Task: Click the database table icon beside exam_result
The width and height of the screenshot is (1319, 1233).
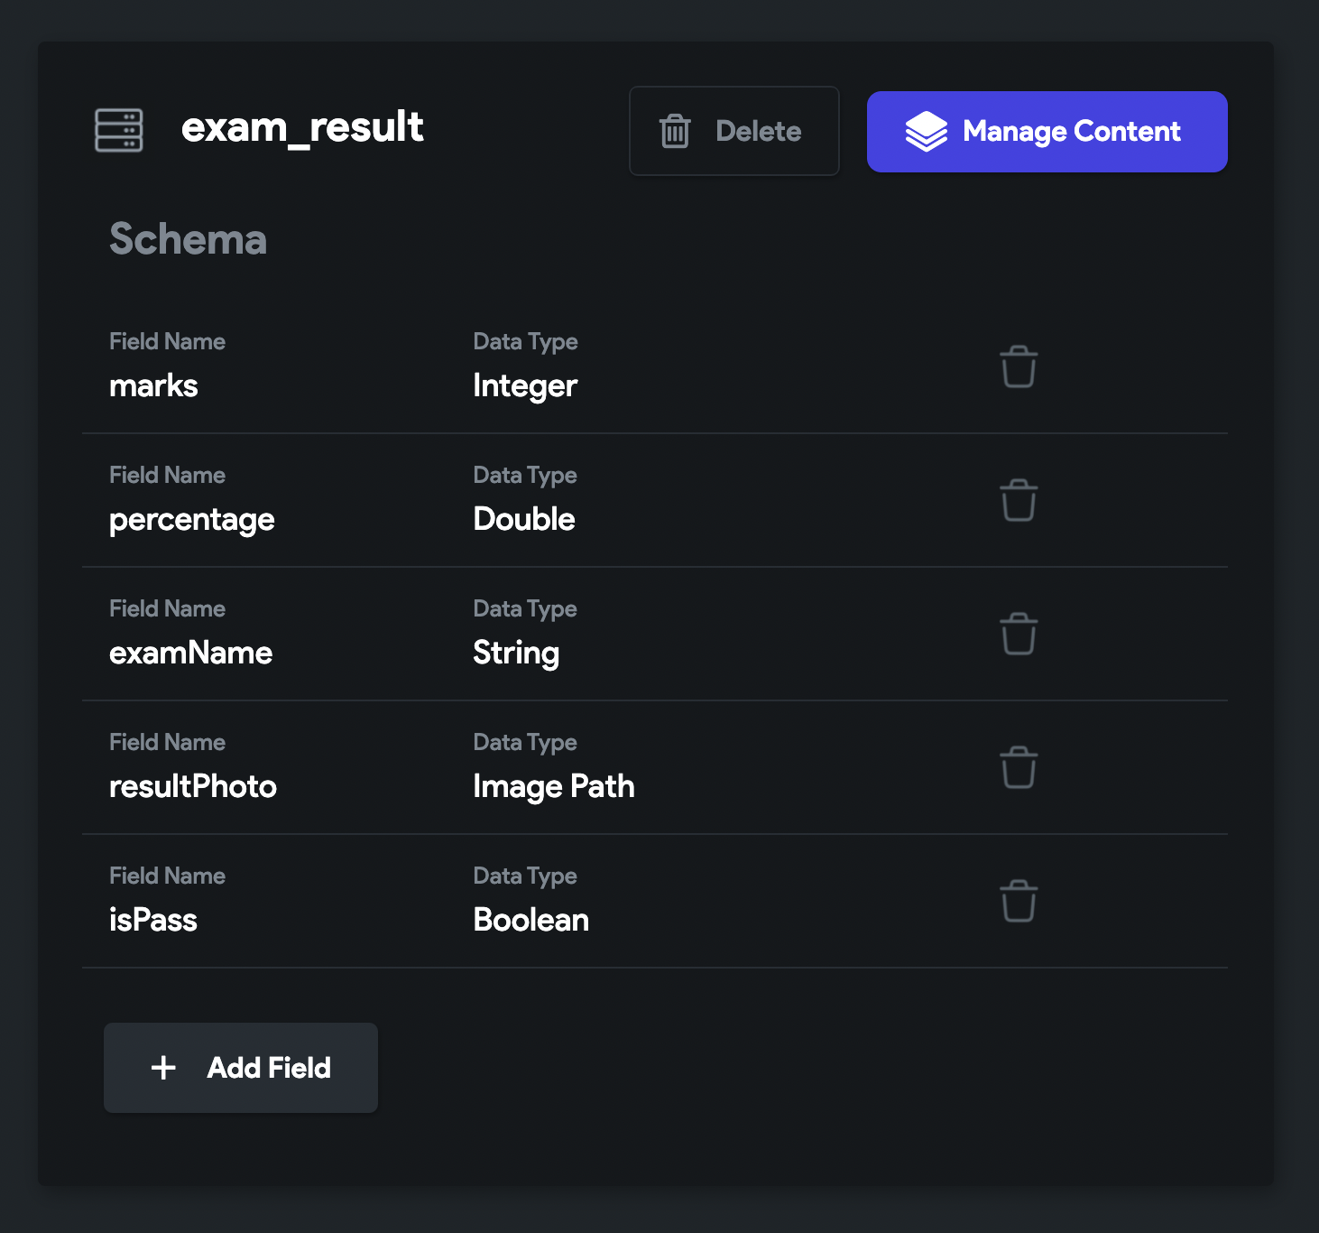Action: click(119, 130)
